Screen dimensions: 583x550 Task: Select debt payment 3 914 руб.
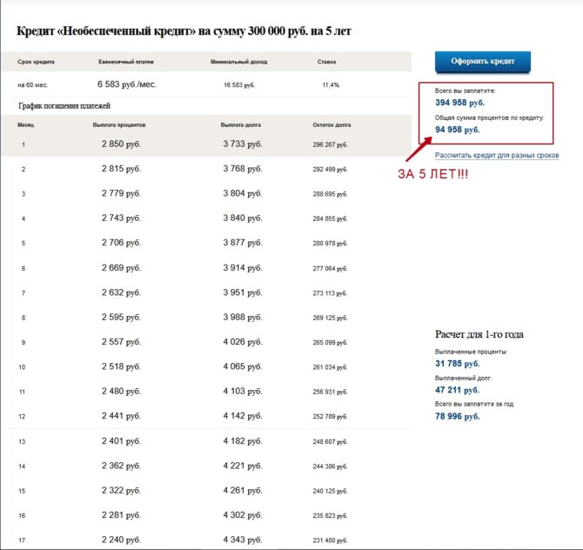tap(243, 268)
